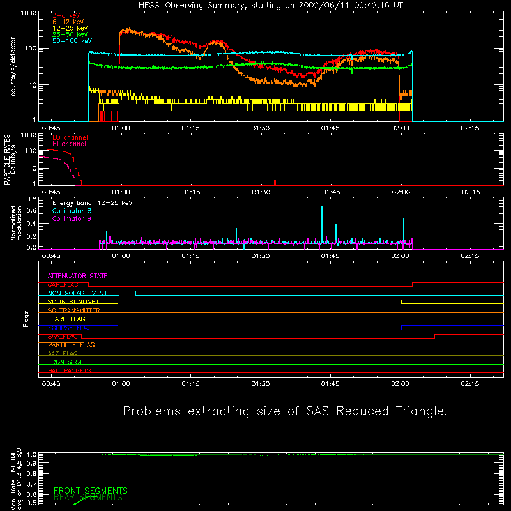Click the PARTICLE_FLAG label

point(72,345)
